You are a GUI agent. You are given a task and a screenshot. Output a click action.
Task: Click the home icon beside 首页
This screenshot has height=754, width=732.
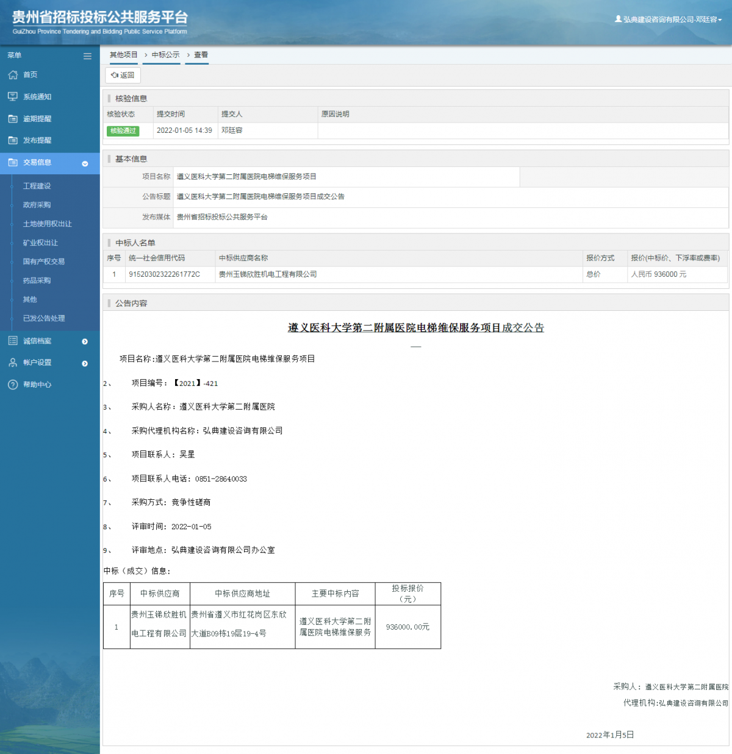point(13,75)
